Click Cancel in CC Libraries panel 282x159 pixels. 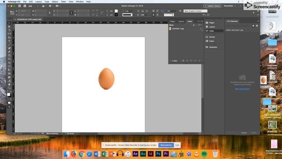[x=244, y=133]
